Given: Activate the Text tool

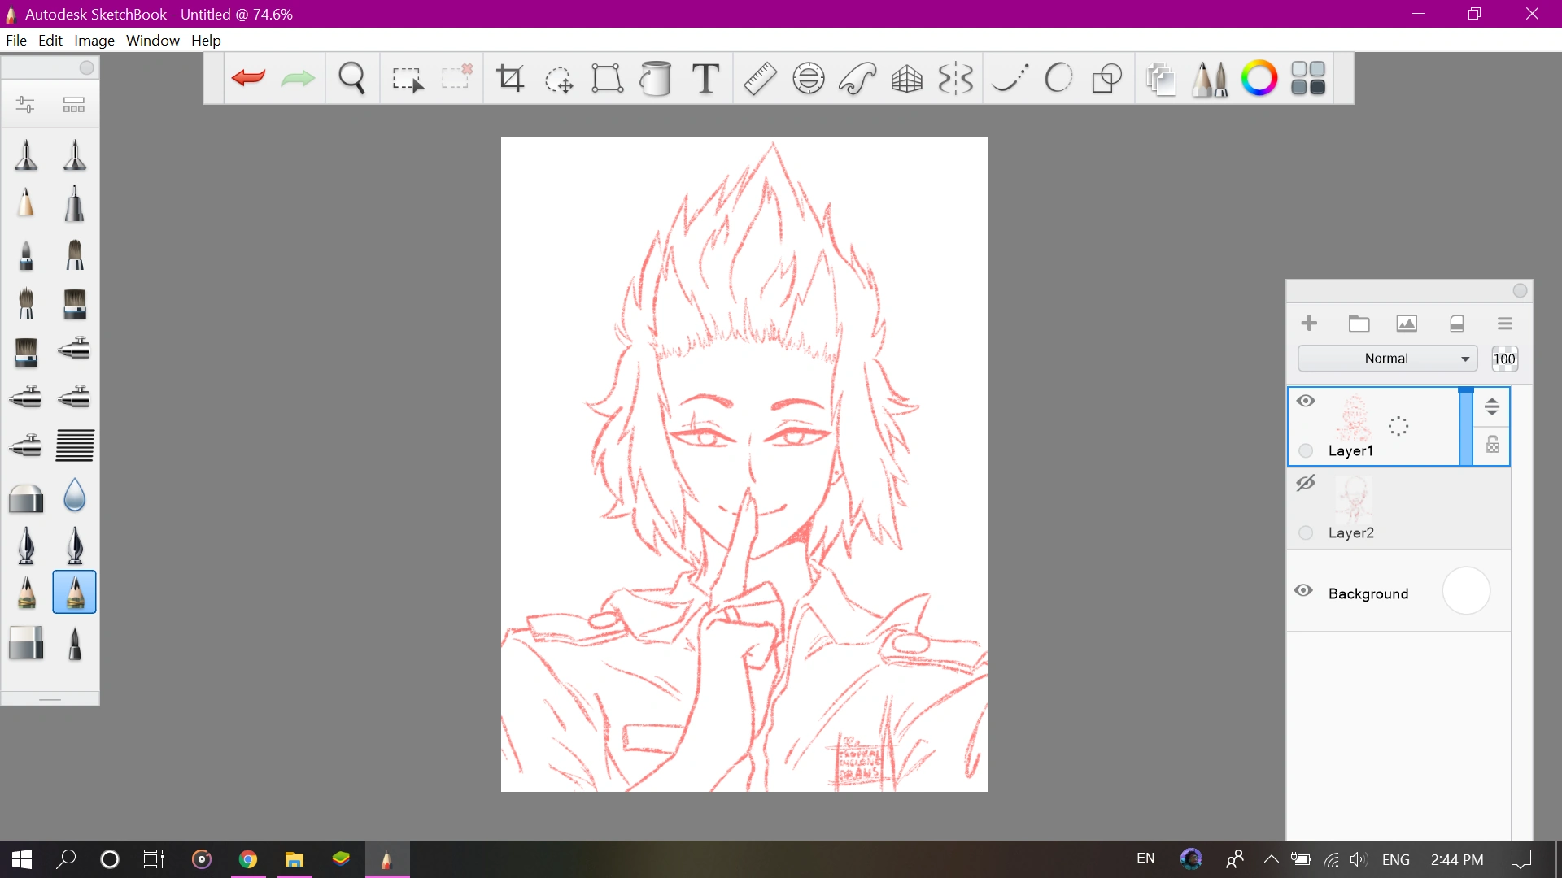Looking at the screenshot, I should pyautogui.click(x=705, y=78).
